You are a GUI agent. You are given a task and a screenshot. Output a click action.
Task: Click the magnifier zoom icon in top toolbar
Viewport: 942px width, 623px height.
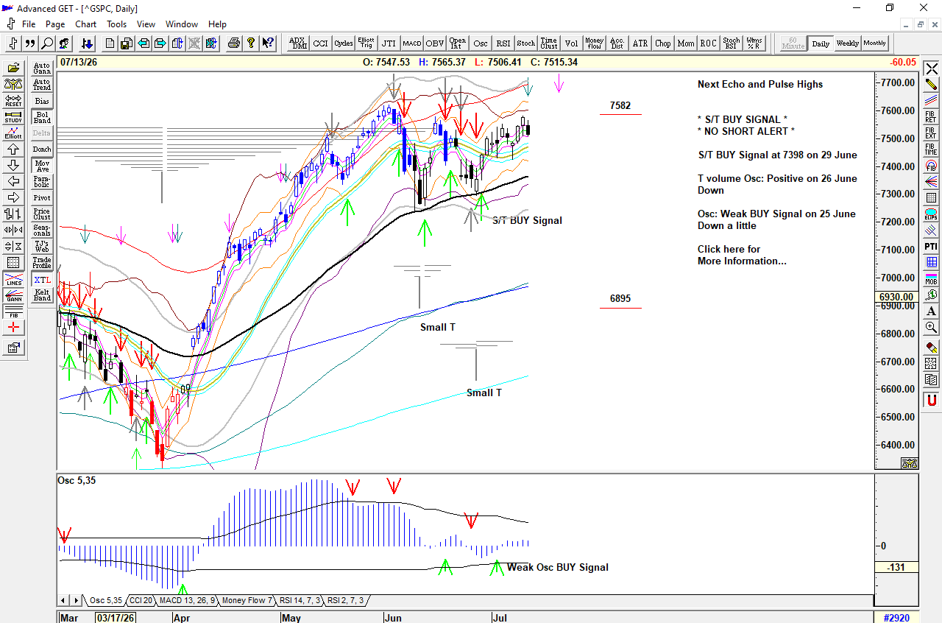click(47, 43)
